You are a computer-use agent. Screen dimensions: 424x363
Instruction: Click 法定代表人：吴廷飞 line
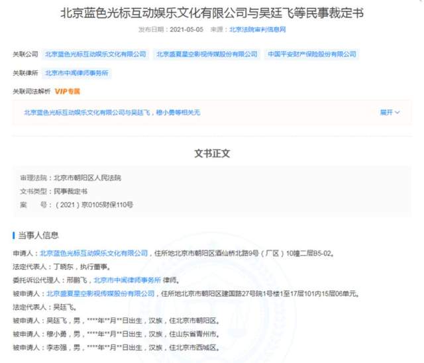(45, 307)
